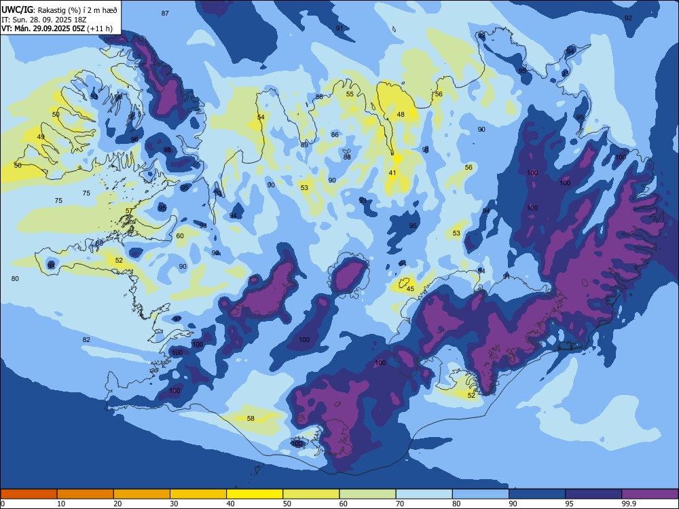Choose the 50–60 pale yellow legend swatch

click(x=312, y=494)
